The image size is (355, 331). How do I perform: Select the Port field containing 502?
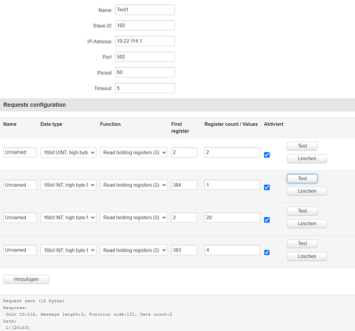145,57
